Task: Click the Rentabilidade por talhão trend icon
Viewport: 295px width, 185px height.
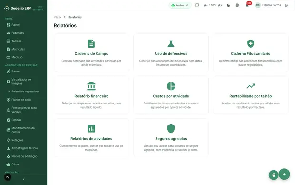Action: click(x=251, y=86)
